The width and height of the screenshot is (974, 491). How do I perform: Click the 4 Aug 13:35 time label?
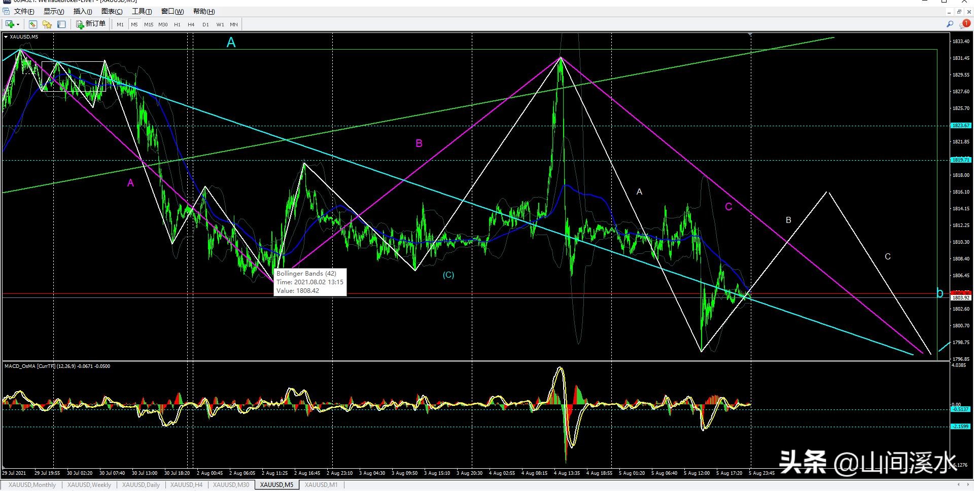[x=567, y=473]
